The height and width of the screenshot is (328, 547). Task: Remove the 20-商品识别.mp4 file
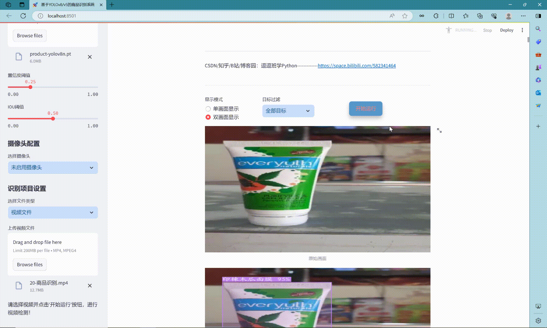click(x=90, y=285)
